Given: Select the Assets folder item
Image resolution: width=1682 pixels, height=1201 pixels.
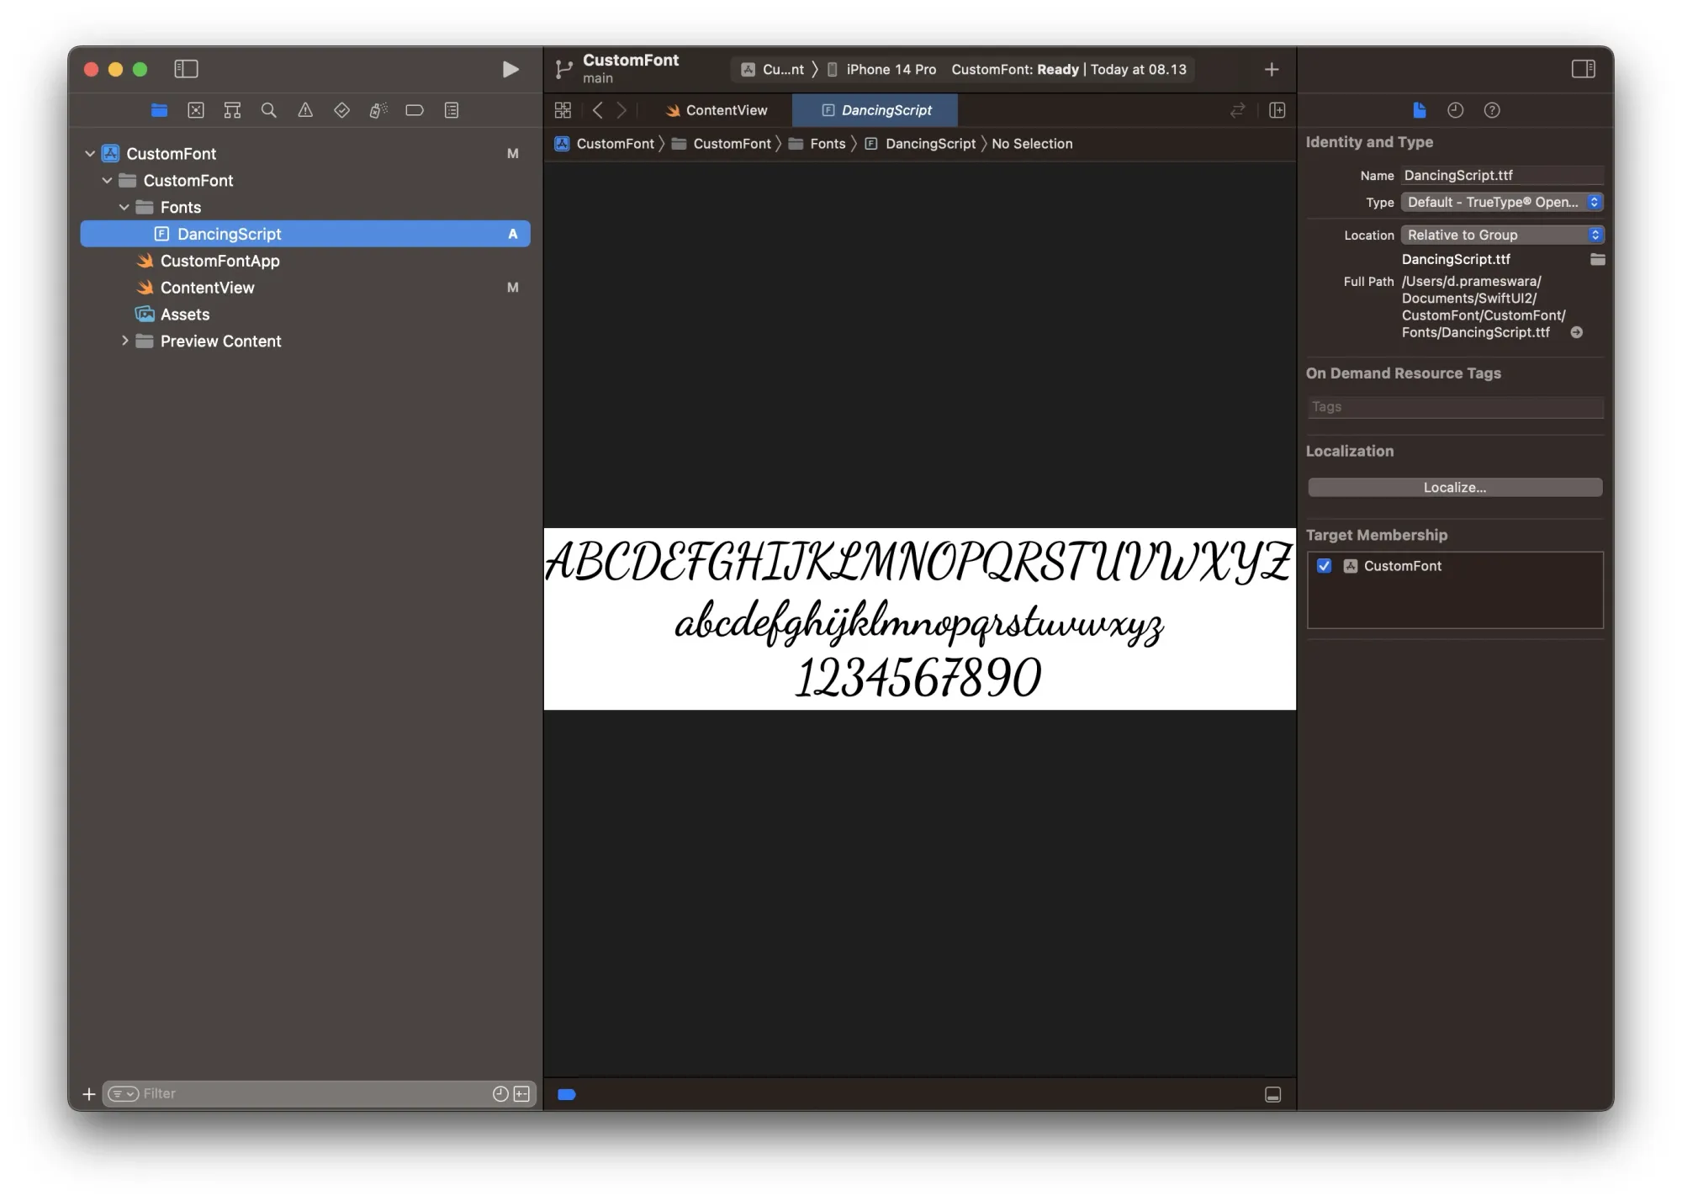Looking at the screenshot, I should point(183,313).
